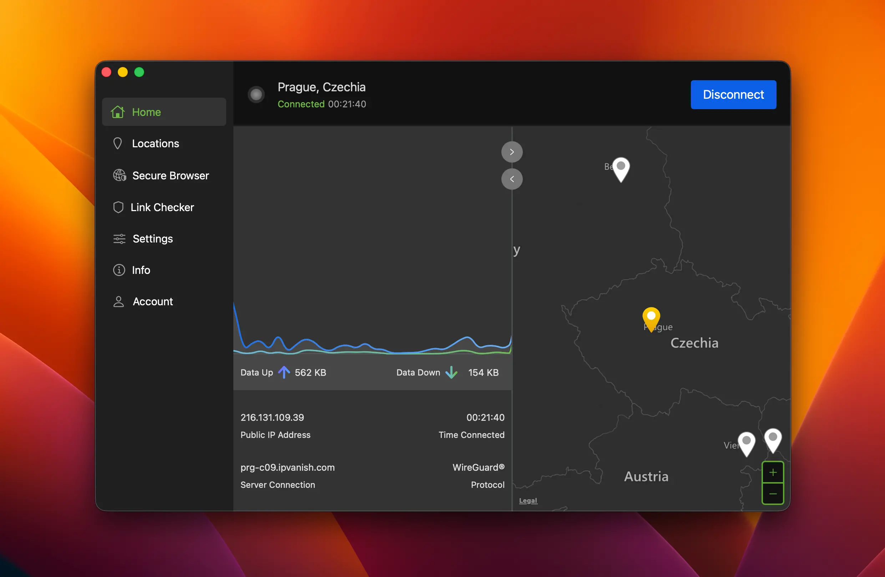The image size is (885, 577).
Task: Open Settings via the sliders icon
Action: pyautogui.click(x=118, y=239)
